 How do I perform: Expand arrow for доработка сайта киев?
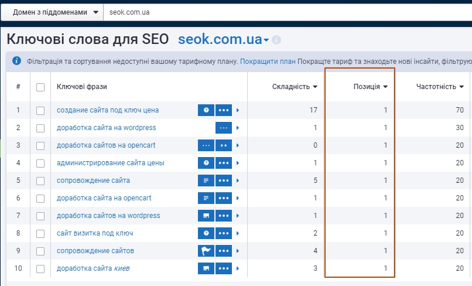[238, 268]
